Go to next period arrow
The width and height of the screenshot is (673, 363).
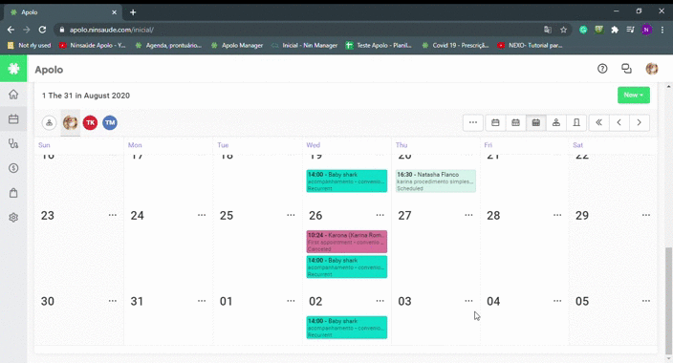pos(640,122)
